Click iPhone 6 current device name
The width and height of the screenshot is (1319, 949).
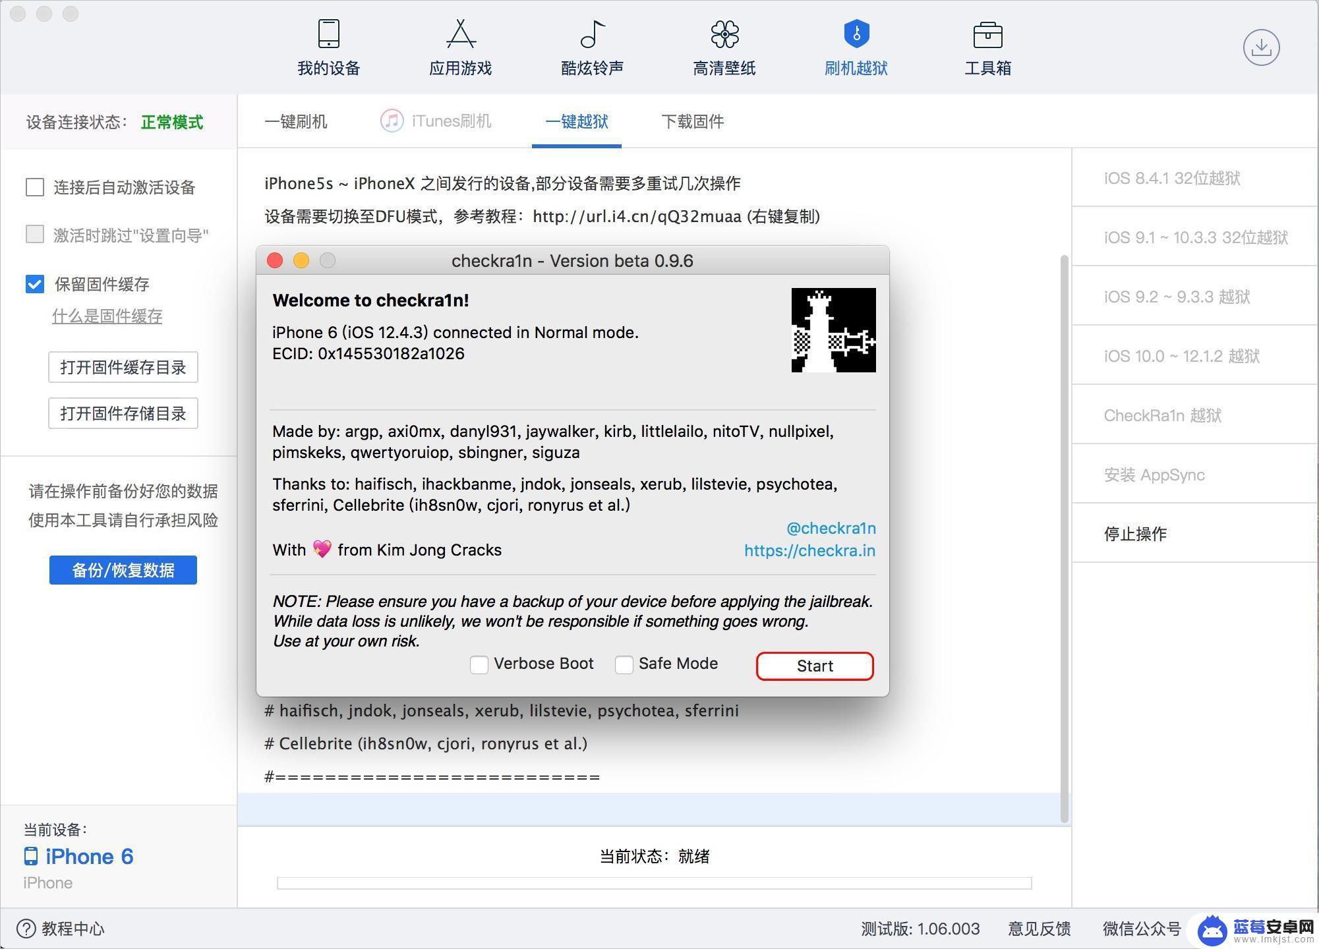coord(89,856)
